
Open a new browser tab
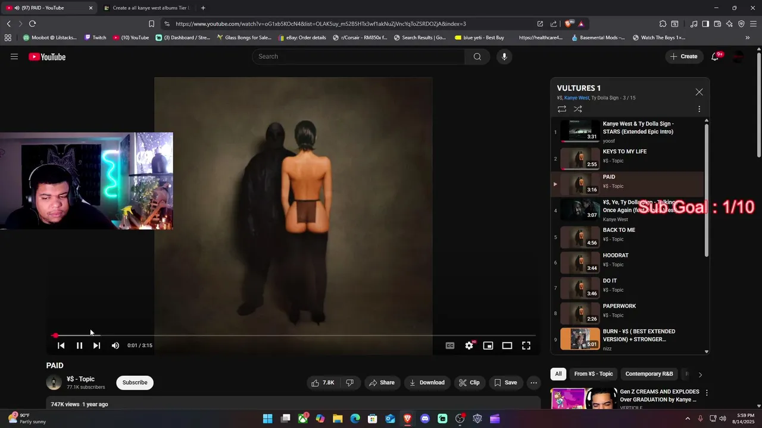click(x=203, y=8)
